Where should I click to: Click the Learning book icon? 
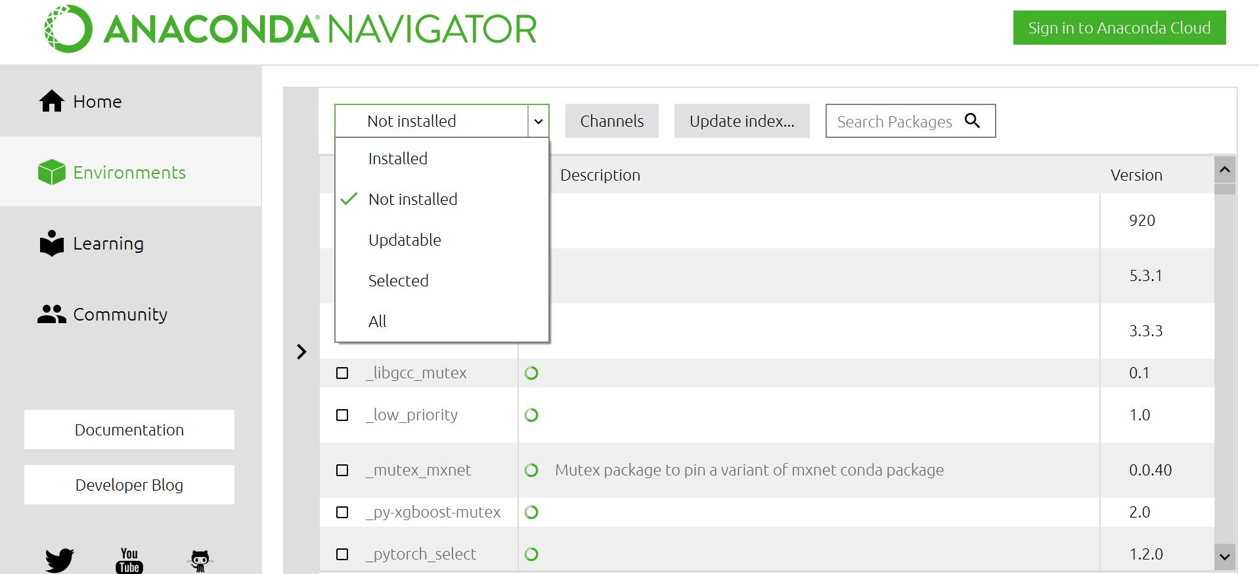pos(52,243)
